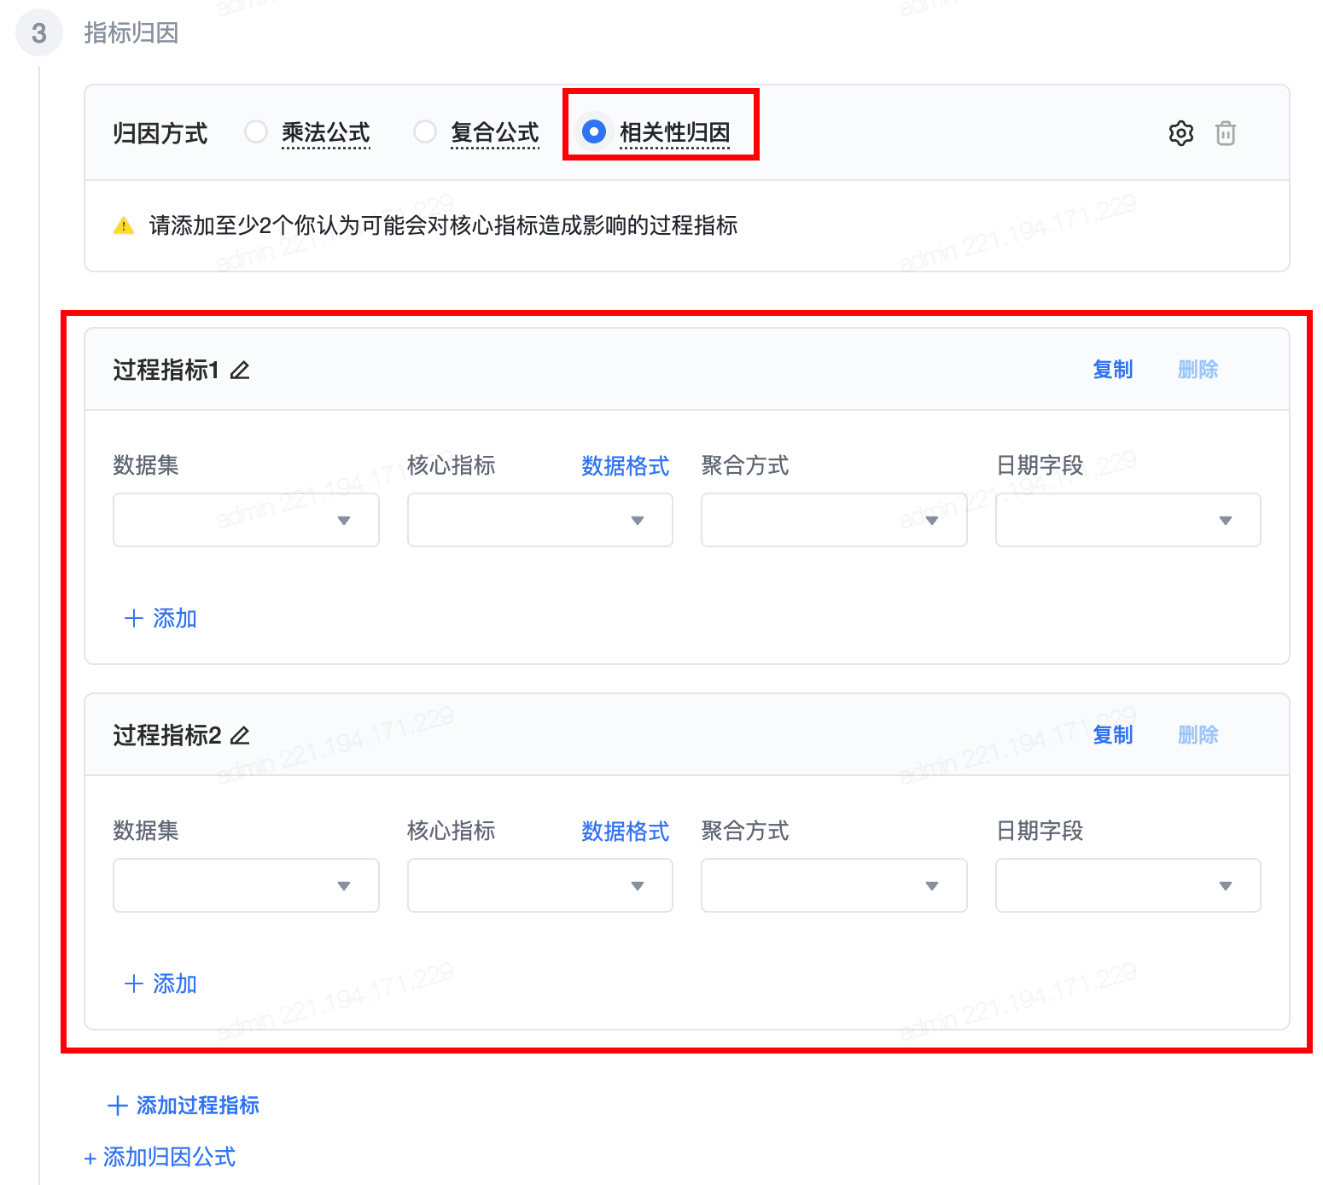This screenshot has width=1323, height=1185.
Task: Click 复制 for 过程指标1
Action: [x=1112, y=370]
